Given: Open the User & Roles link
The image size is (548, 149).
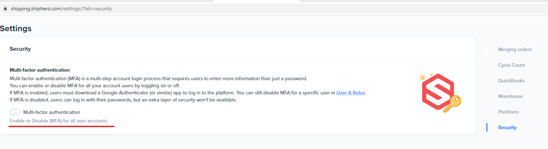Looking at the screenshot, I should click(x=351, y=93).
